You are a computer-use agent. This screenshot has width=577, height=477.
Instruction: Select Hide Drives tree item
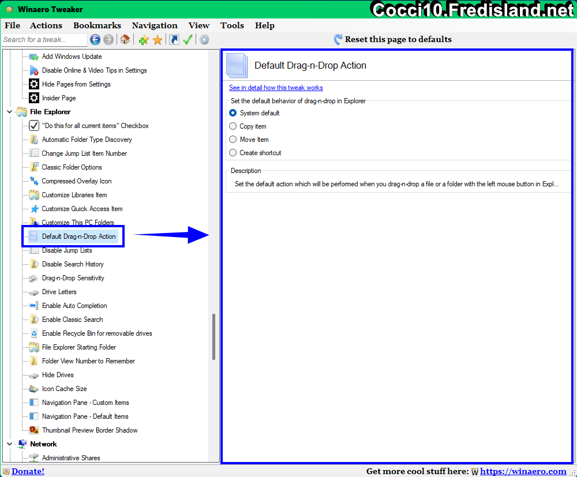pyautogui.click(x=58, y=375)
